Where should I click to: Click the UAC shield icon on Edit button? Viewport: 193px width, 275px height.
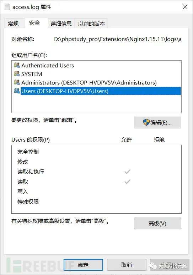[x=146, y=122]
